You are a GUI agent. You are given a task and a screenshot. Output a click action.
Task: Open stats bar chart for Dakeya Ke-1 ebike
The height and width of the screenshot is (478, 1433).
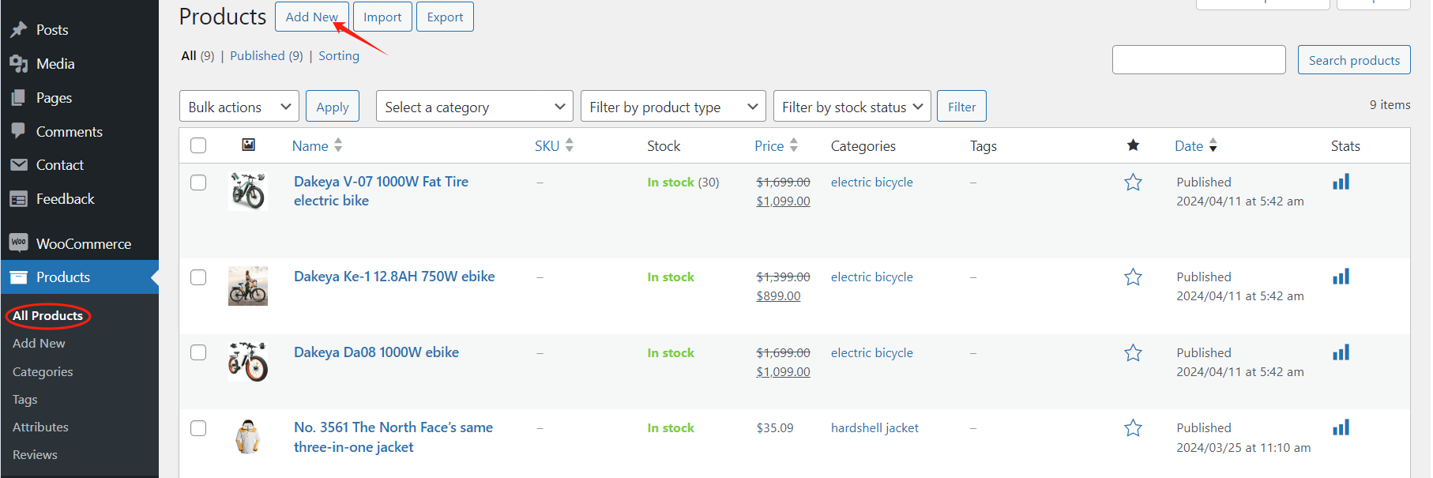(x=1341, y=277)
